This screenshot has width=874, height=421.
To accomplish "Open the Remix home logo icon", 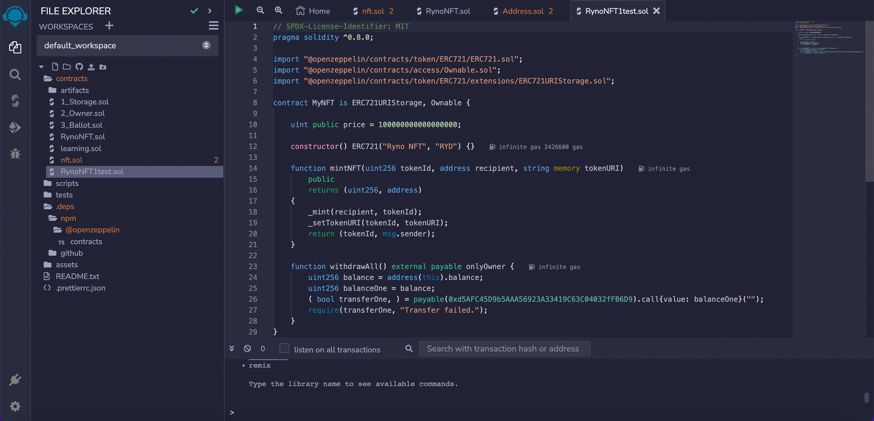I will tap(15, 16).
